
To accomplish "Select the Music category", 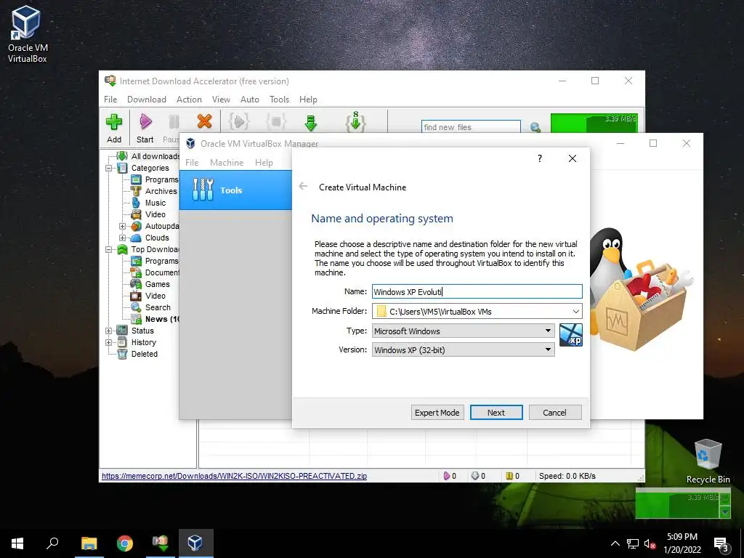I will tap(155, 203).
